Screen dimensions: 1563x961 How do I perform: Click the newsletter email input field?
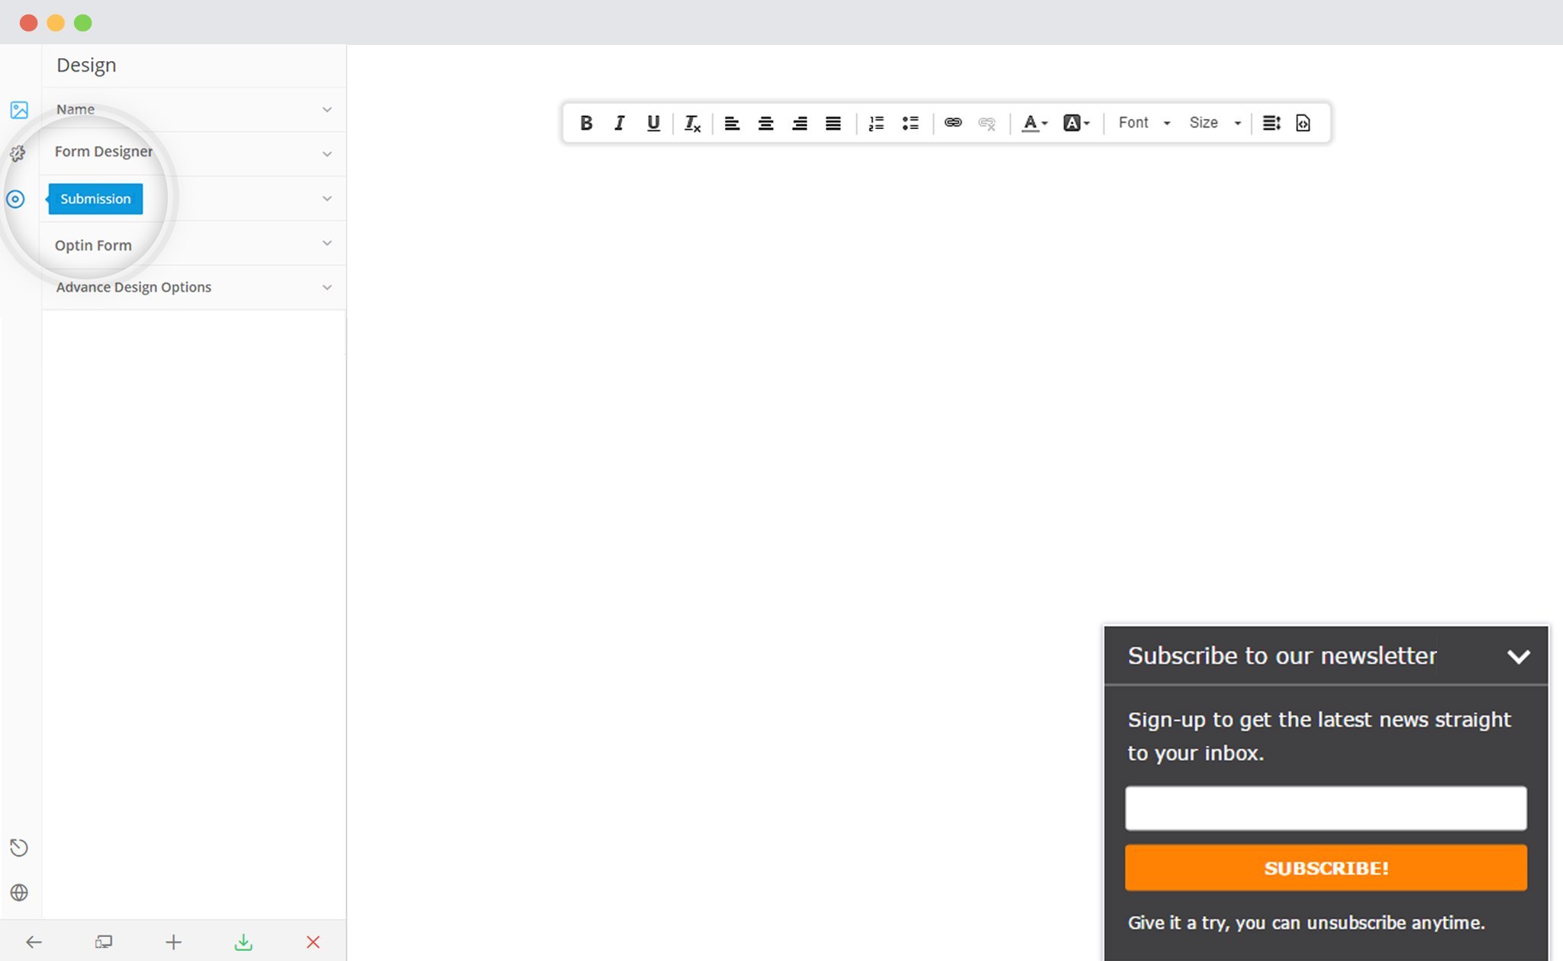[x=1326, y=808]
